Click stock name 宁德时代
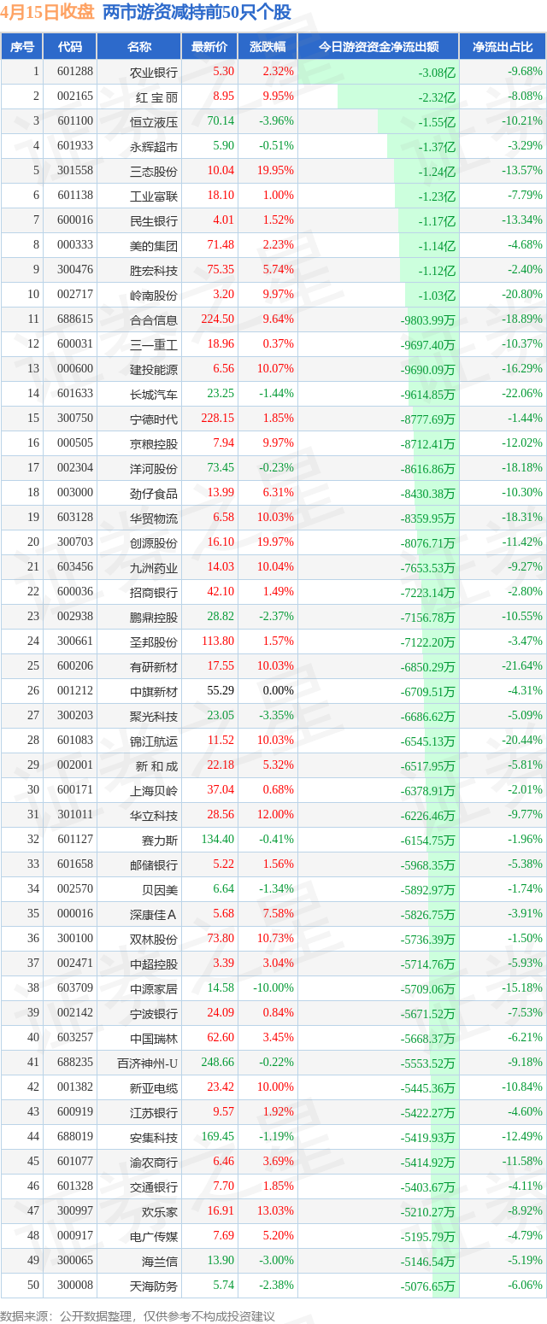The width and height of the screenshot is (547, 1324). click(x=154, y=419)
